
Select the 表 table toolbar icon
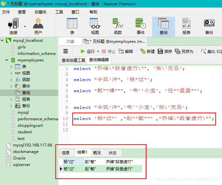[x=72, y=26]
